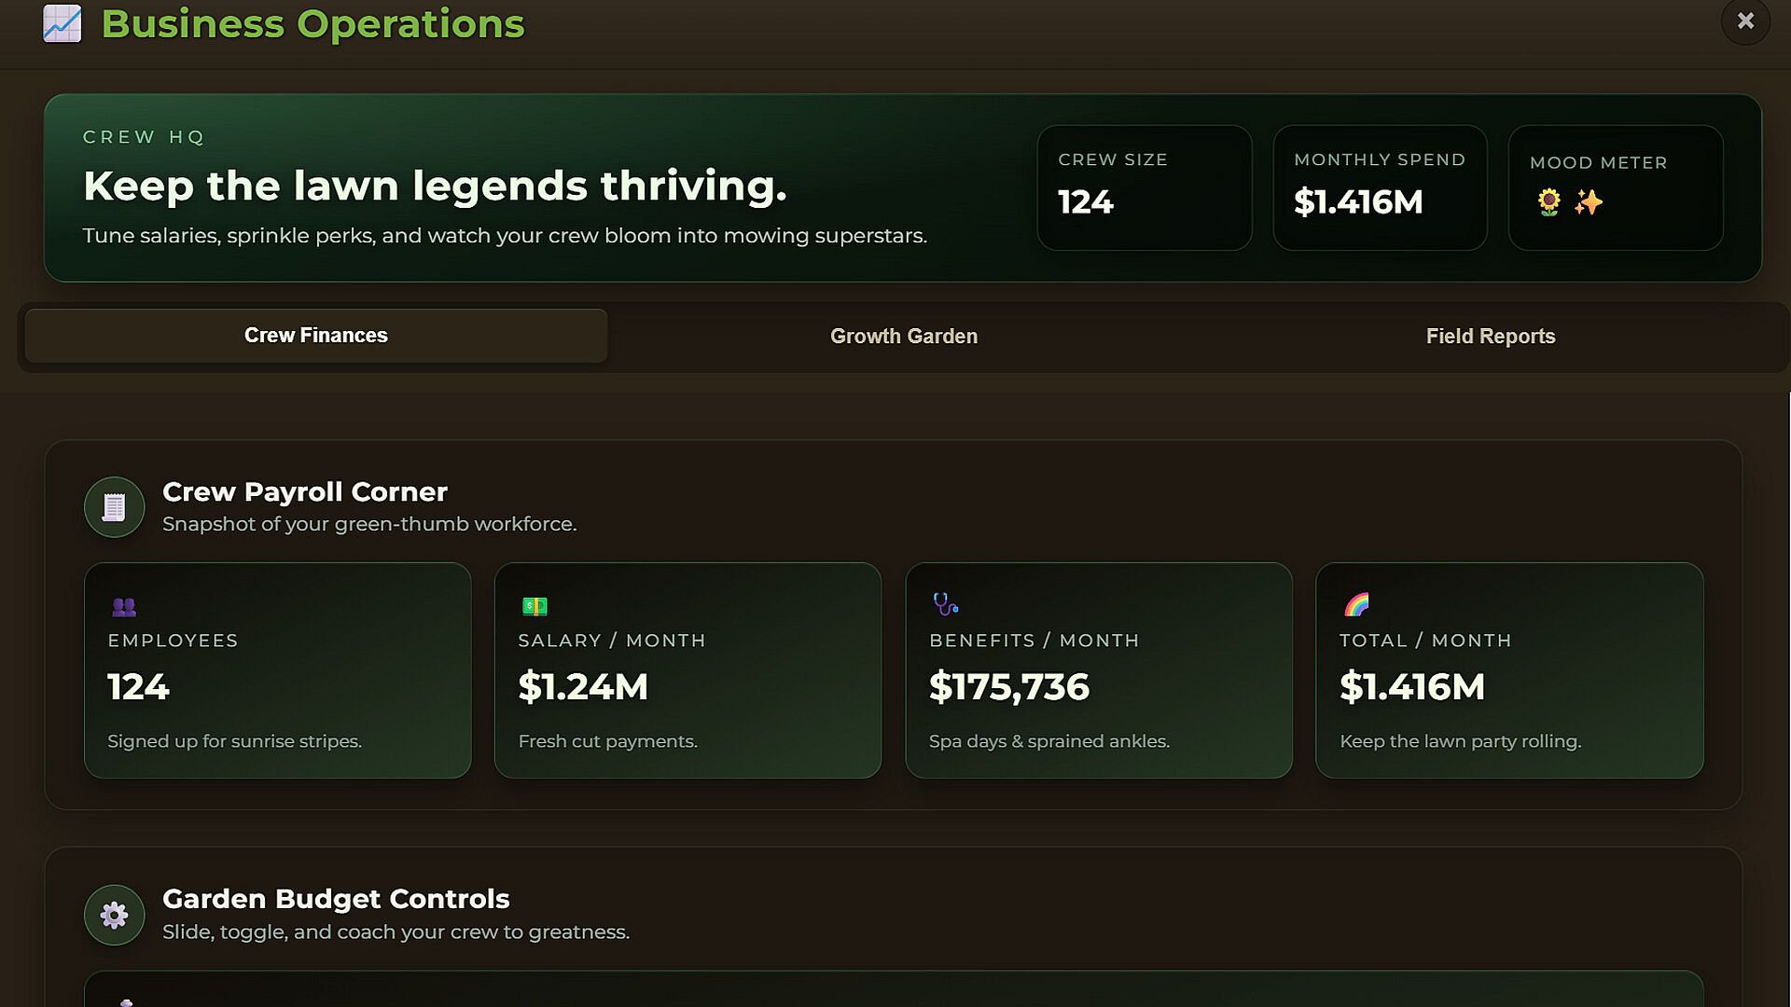
Task: Click the $1.24M salary amount
Action: click(583, 687)
